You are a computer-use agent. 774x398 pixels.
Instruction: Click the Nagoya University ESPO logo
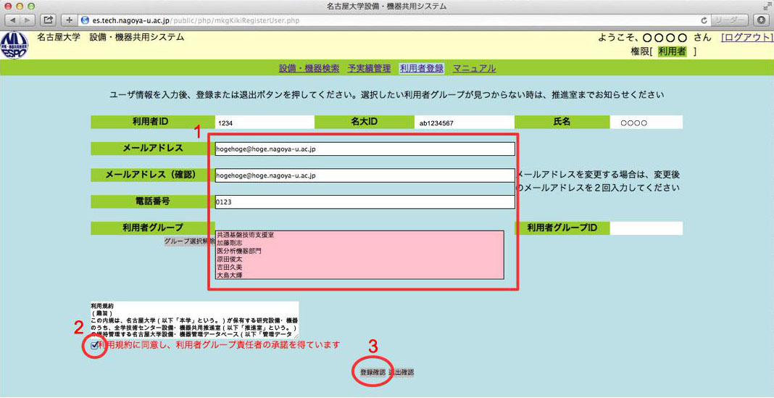coord(15,45)
